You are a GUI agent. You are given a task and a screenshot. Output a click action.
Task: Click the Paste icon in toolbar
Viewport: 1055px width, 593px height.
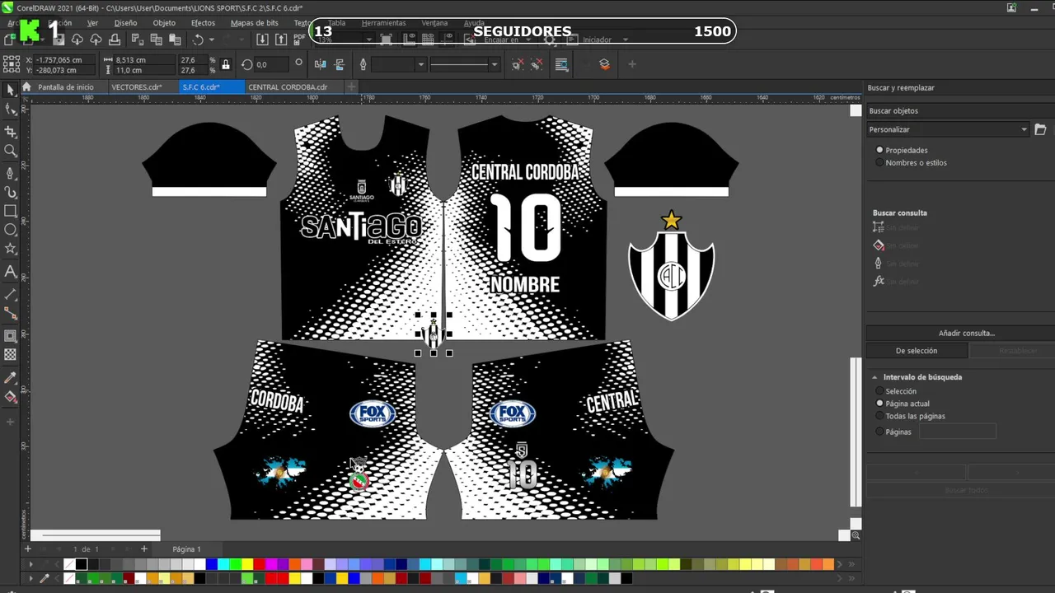tap(174, 40)
